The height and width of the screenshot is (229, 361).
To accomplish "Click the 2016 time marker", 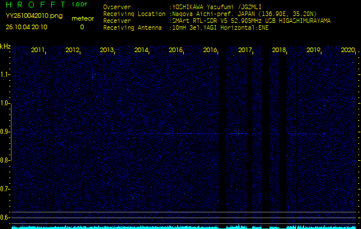I will (x=209, y=50).
